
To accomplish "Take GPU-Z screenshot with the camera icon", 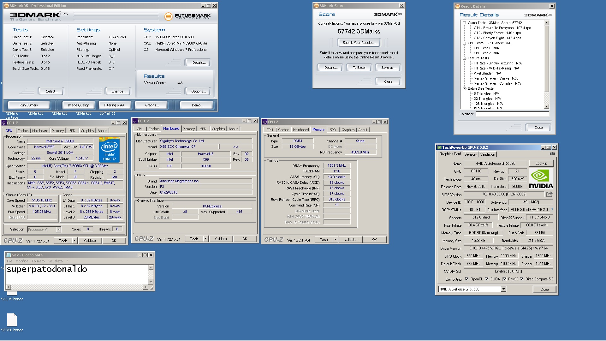I will [x=552, y=154].
